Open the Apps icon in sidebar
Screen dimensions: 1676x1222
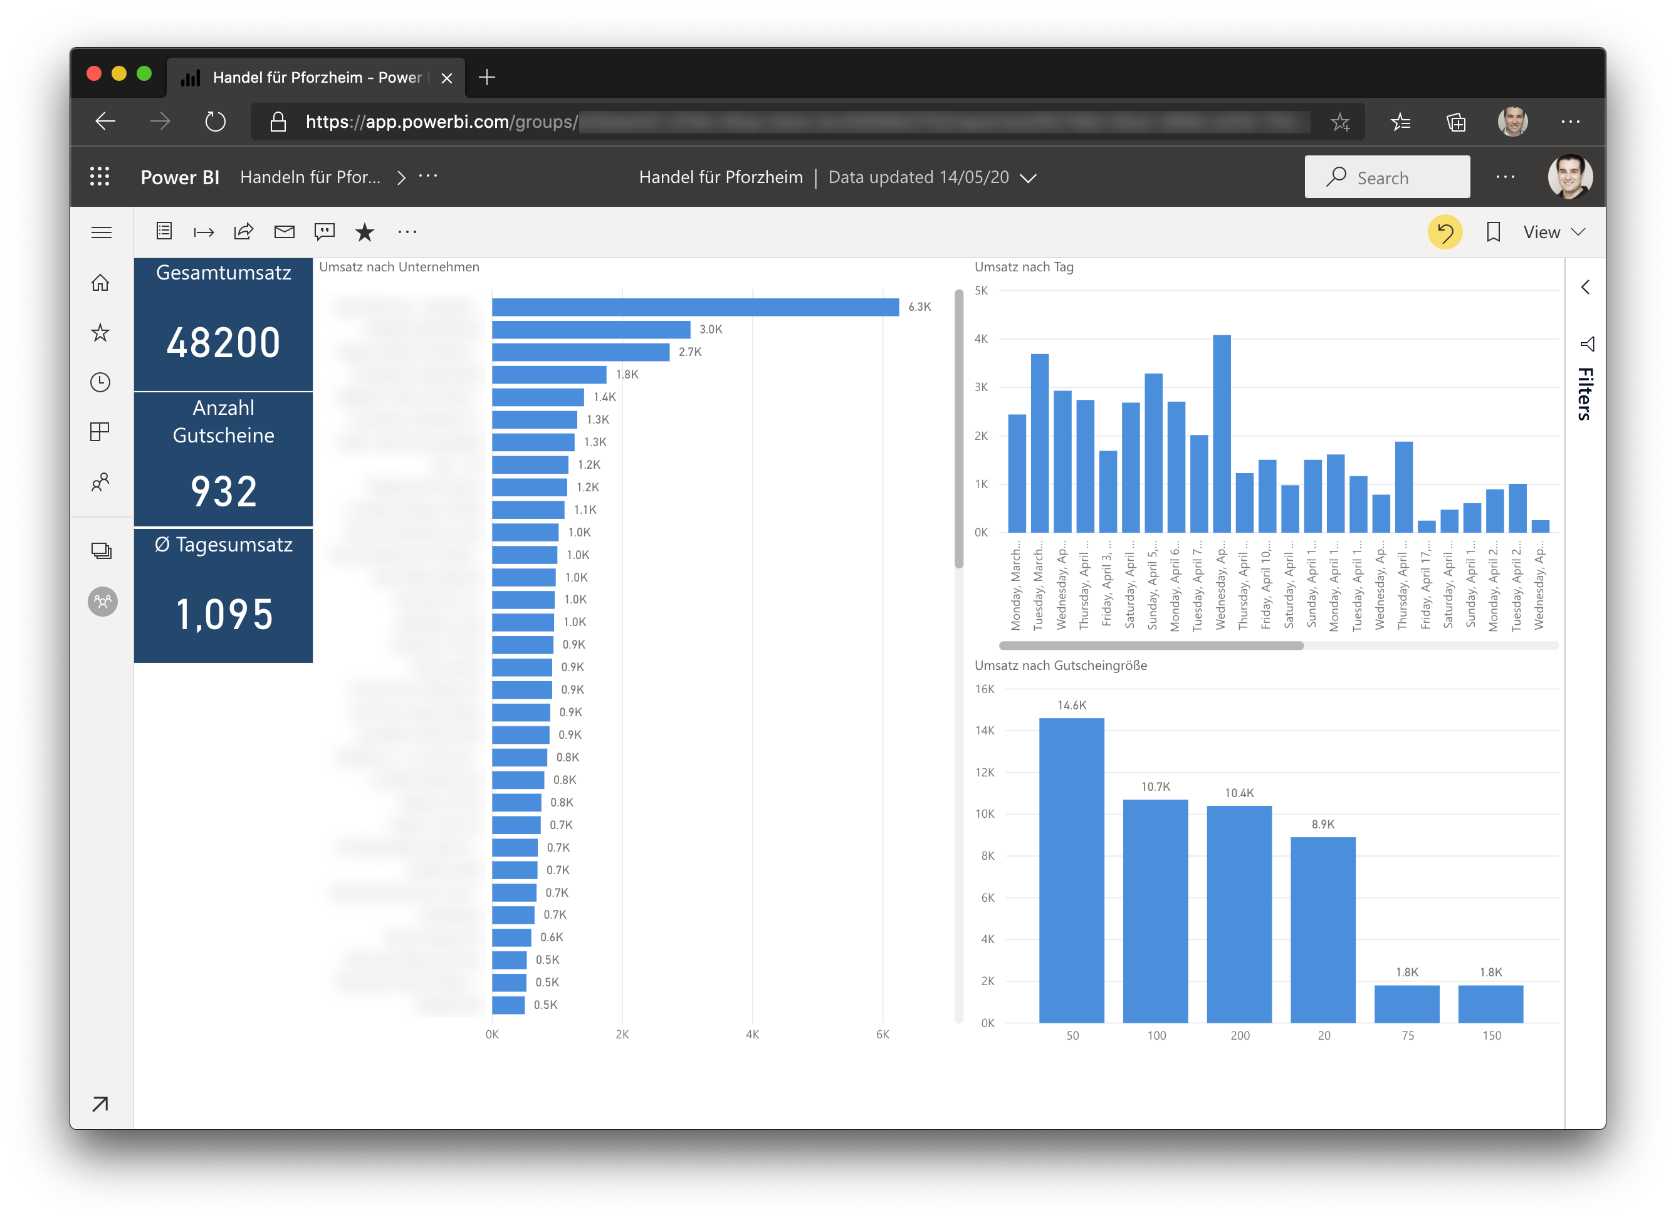[x=100, y=431]
